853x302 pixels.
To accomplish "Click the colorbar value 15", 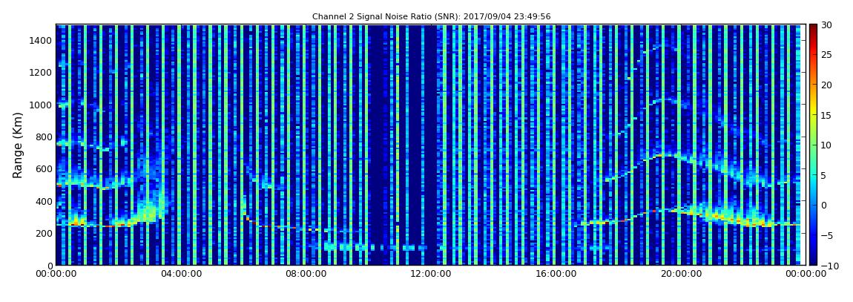I will coord(826,115).
